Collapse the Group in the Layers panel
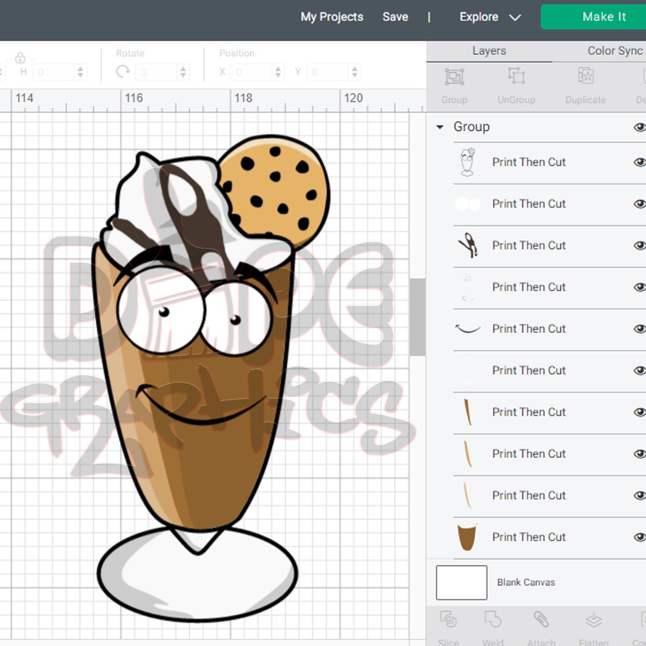 [x=439, y=127]
